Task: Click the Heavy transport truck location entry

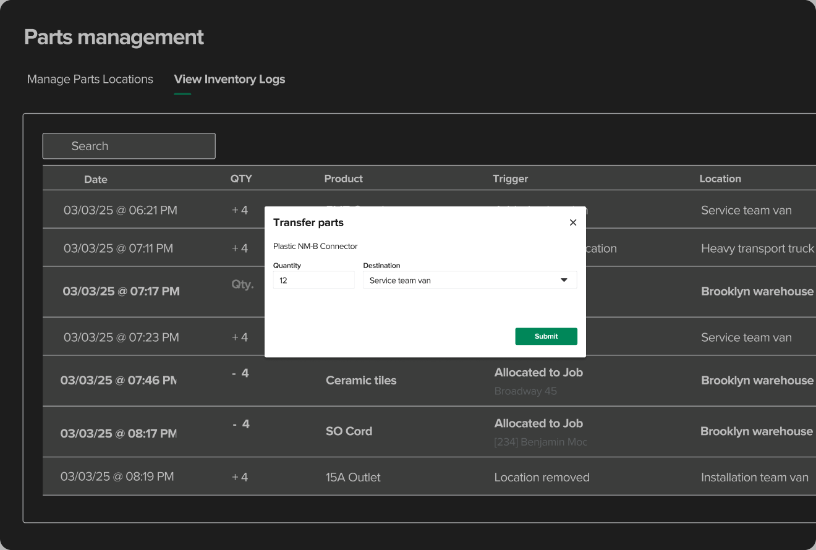Action: [757, 248]
